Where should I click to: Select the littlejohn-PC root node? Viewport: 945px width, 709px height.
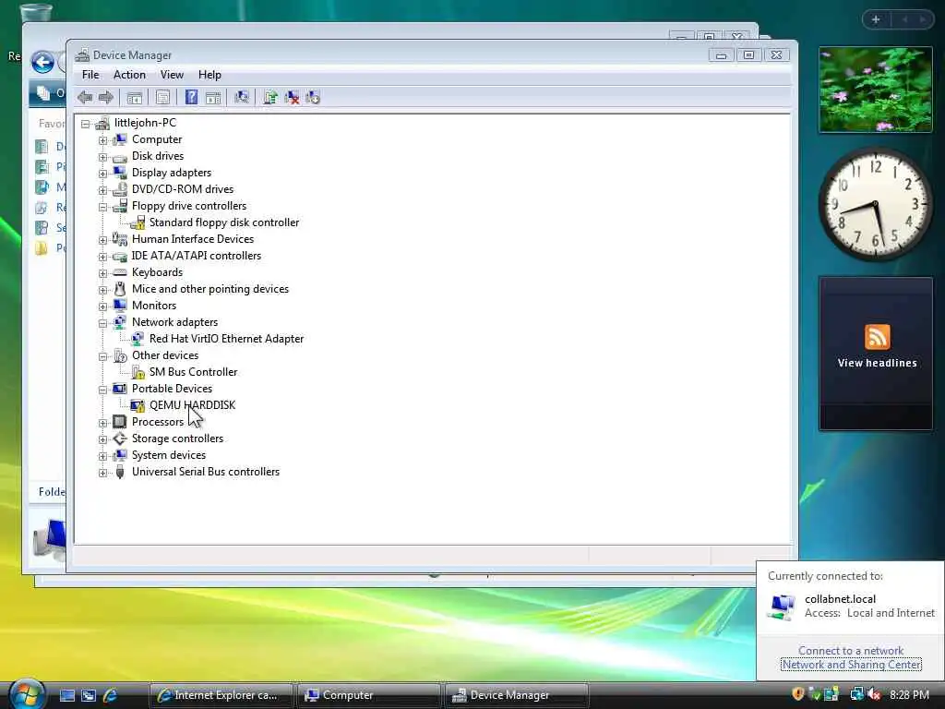click(x=145, y=123)
